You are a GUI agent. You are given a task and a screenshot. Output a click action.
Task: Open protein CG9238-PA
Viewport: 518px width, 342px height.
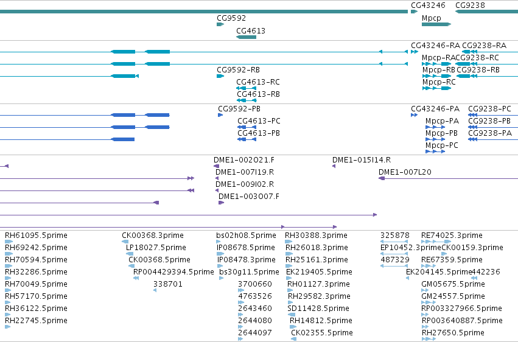pos(493,139)
